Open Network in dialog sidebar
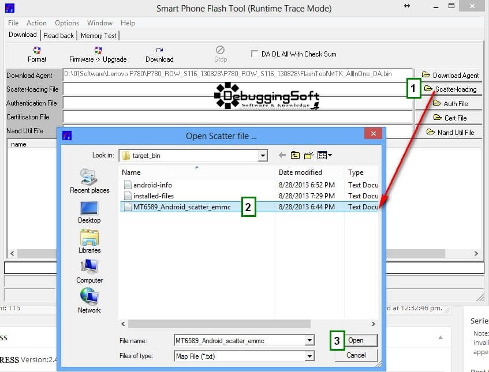This screenshot has height=372, width=489. click(89, 300)
